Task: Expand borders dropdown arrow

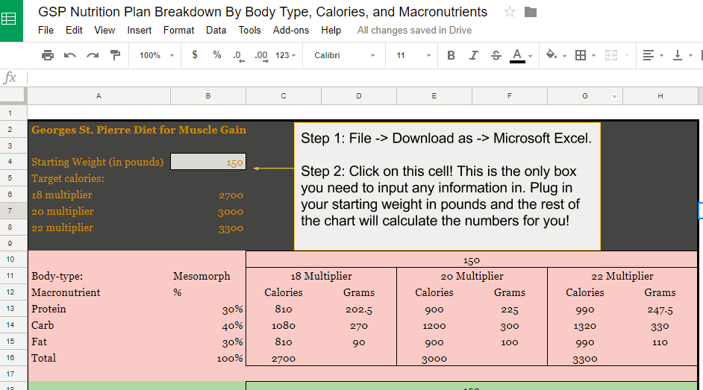Action: point(593,56)
